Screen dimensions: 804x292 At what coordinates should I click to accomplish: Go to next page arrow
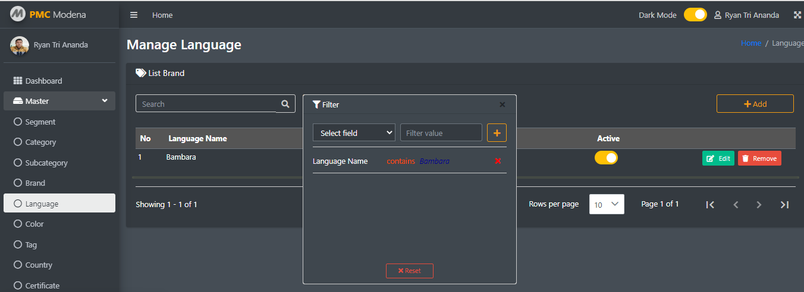pos(759,205)
